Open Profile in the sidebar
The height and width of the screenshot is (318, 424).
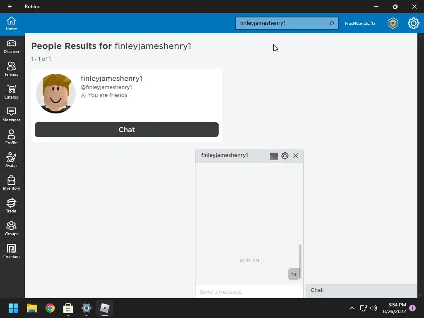coord(11,137)
